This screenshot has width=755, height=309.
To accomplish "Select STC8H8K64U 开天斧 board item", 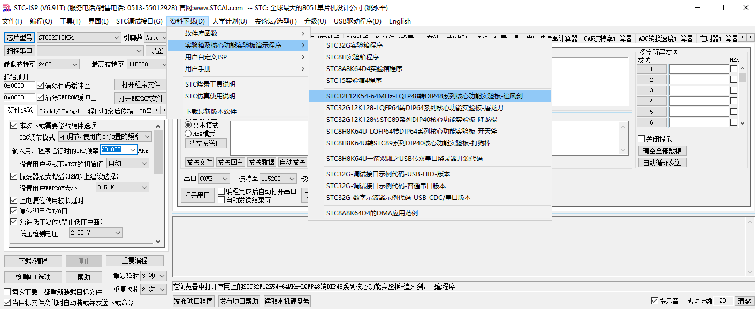I will (430, 132).
